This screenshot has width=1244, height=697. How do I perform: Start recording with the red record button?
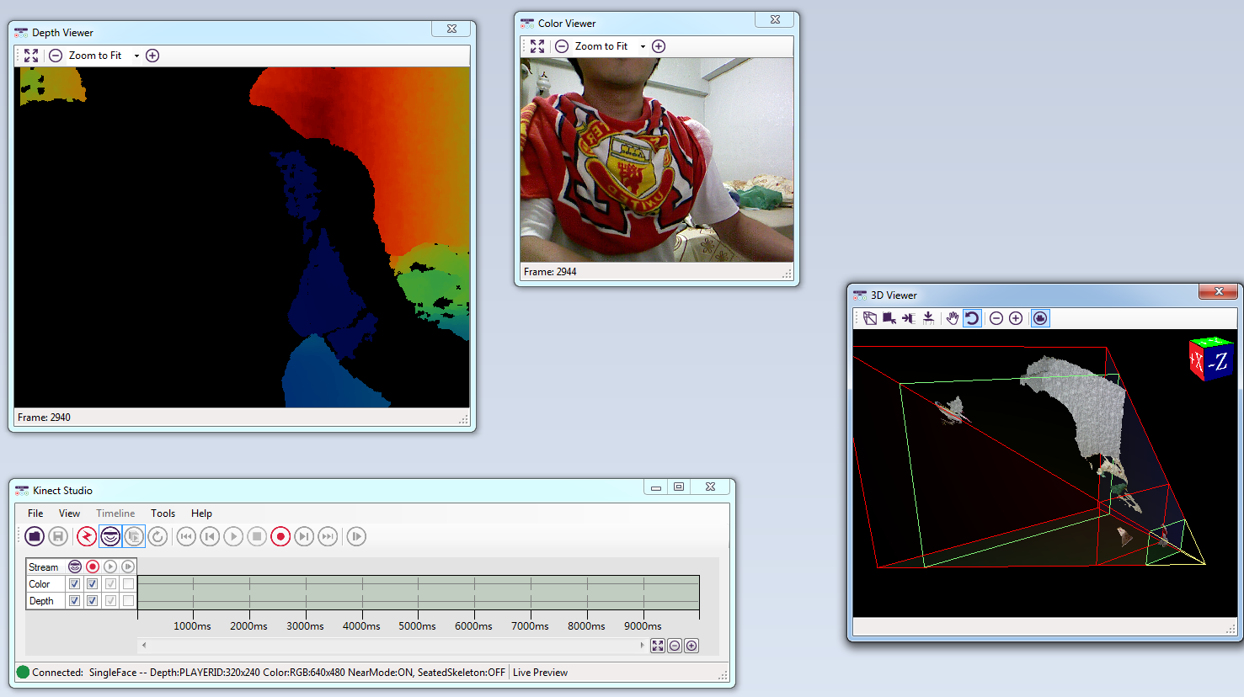(280, 536)
